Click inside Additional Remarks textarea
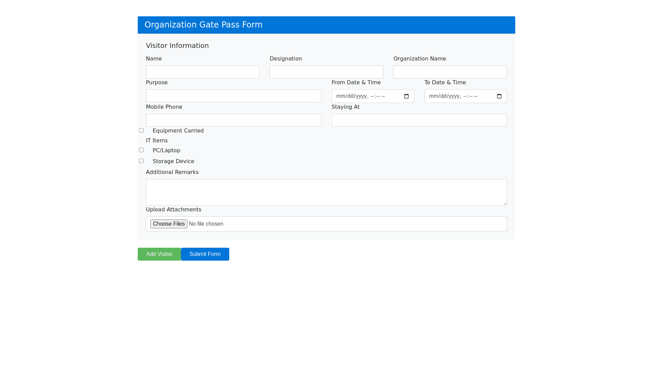 point(326,192)
